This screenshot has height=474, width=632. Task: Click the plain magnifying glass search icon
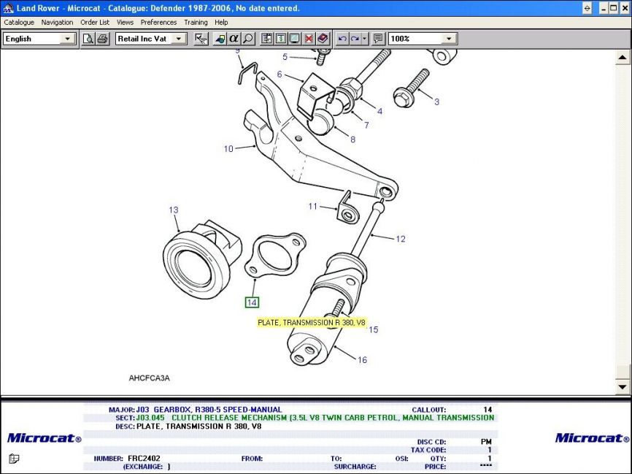tap(248, 39)
